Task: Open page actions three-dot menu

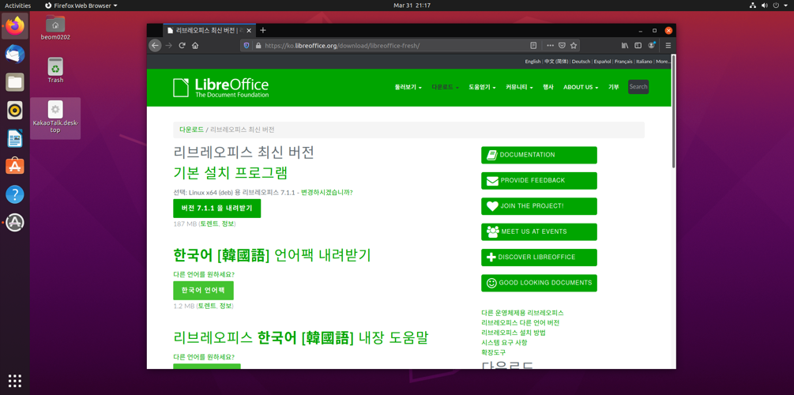Action: click(551, 45)
